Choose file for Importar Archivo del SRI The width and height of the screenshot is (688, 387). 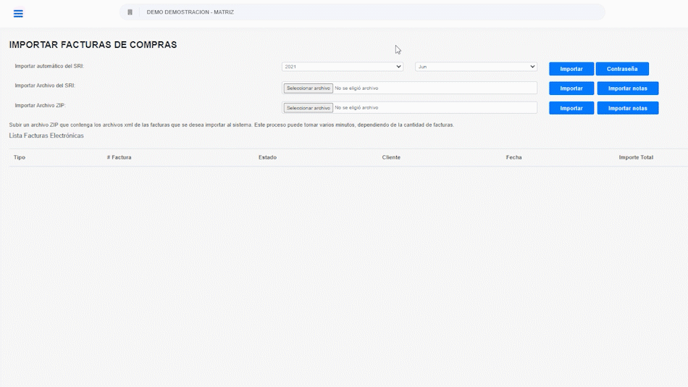tap(308, 88)
